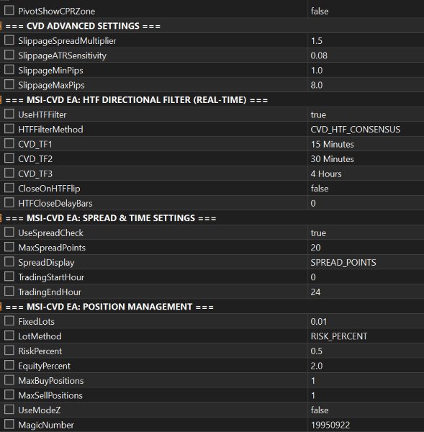The height and width of the screenshot is (432, 424).
Task: Enable the CVD_TF2 checkbox
Action: (x=9, y=158)
